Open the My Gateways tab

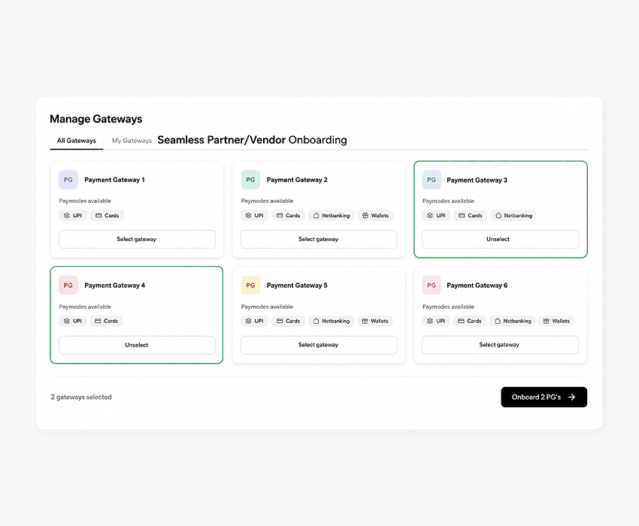(132, 141)
